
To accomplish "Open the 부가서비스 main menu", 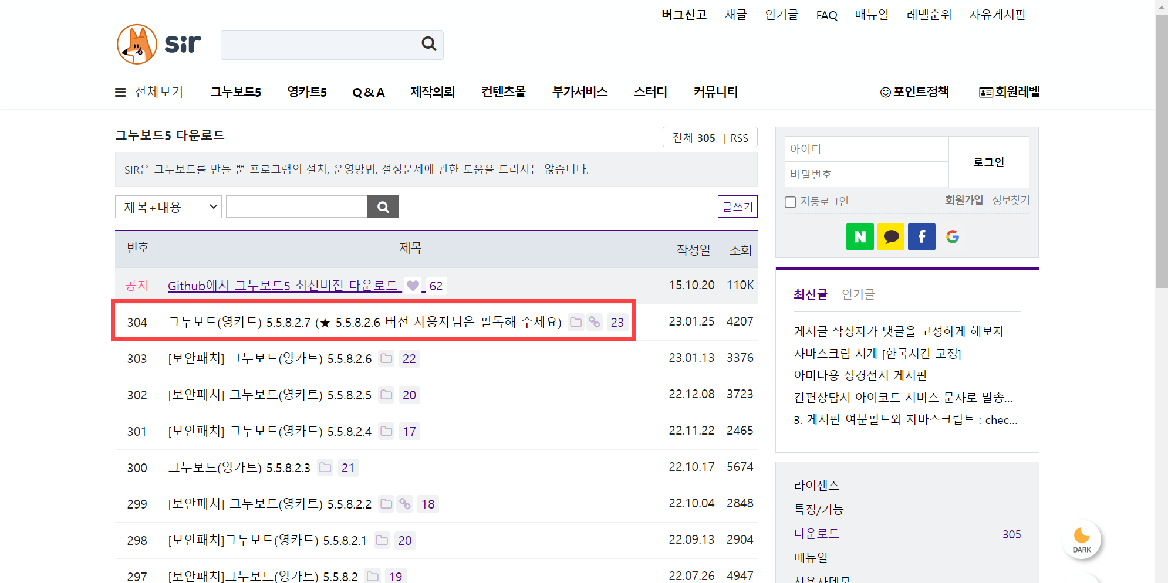I will point(580,92).
